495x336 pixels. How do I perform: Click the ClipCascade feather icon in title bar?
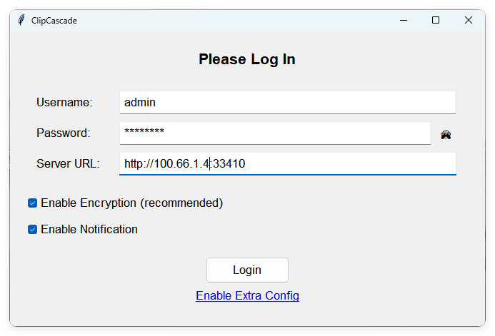point(21,20)
